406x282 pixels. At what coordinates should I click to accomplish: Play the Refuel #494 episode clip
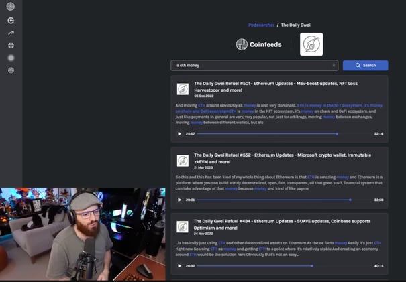pos(179,266)
